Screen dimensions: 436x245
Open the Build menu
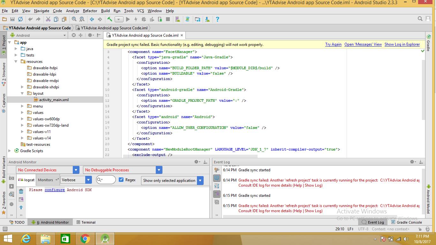point(105,11)
